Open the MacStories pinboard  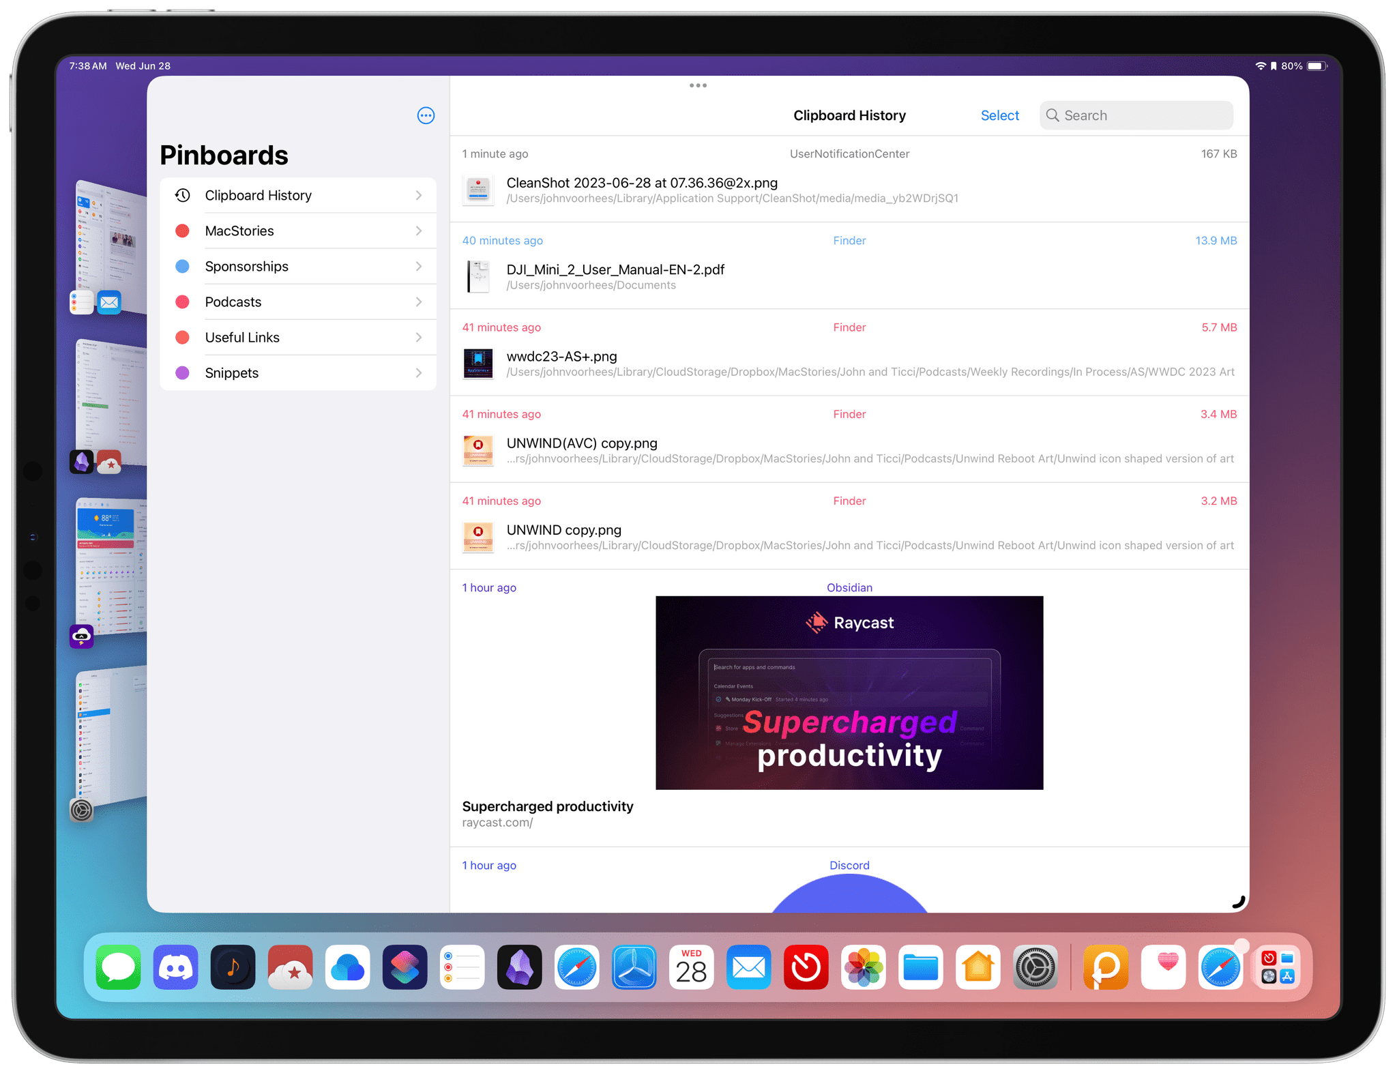[x=298, y=231]
